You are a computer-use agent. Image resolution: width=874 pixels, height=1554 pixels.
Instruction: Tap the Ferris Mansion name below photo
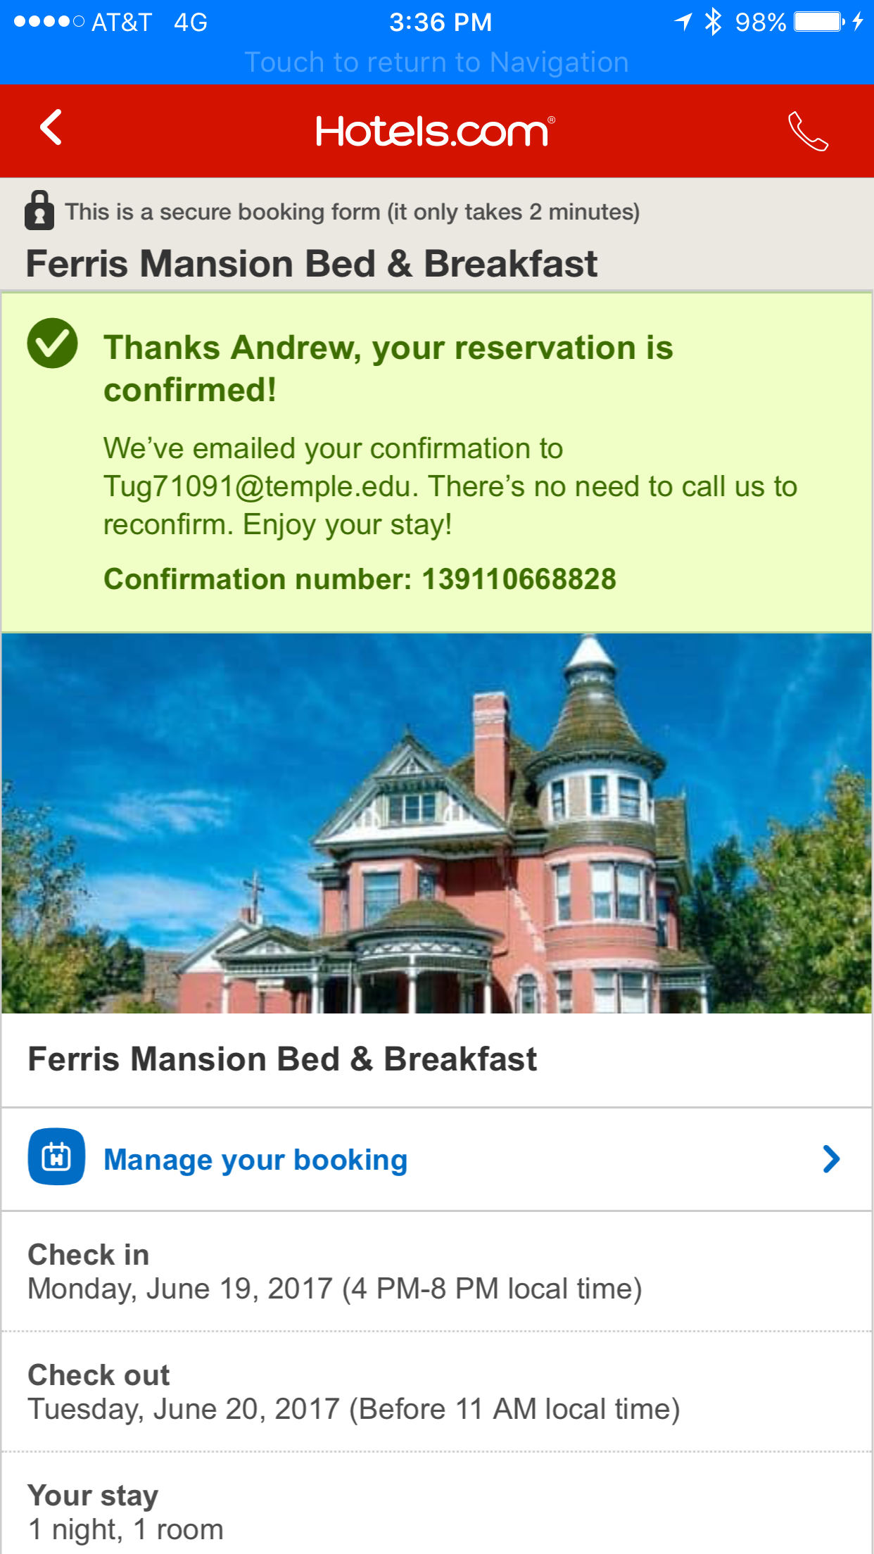(x=282, y=1059)
